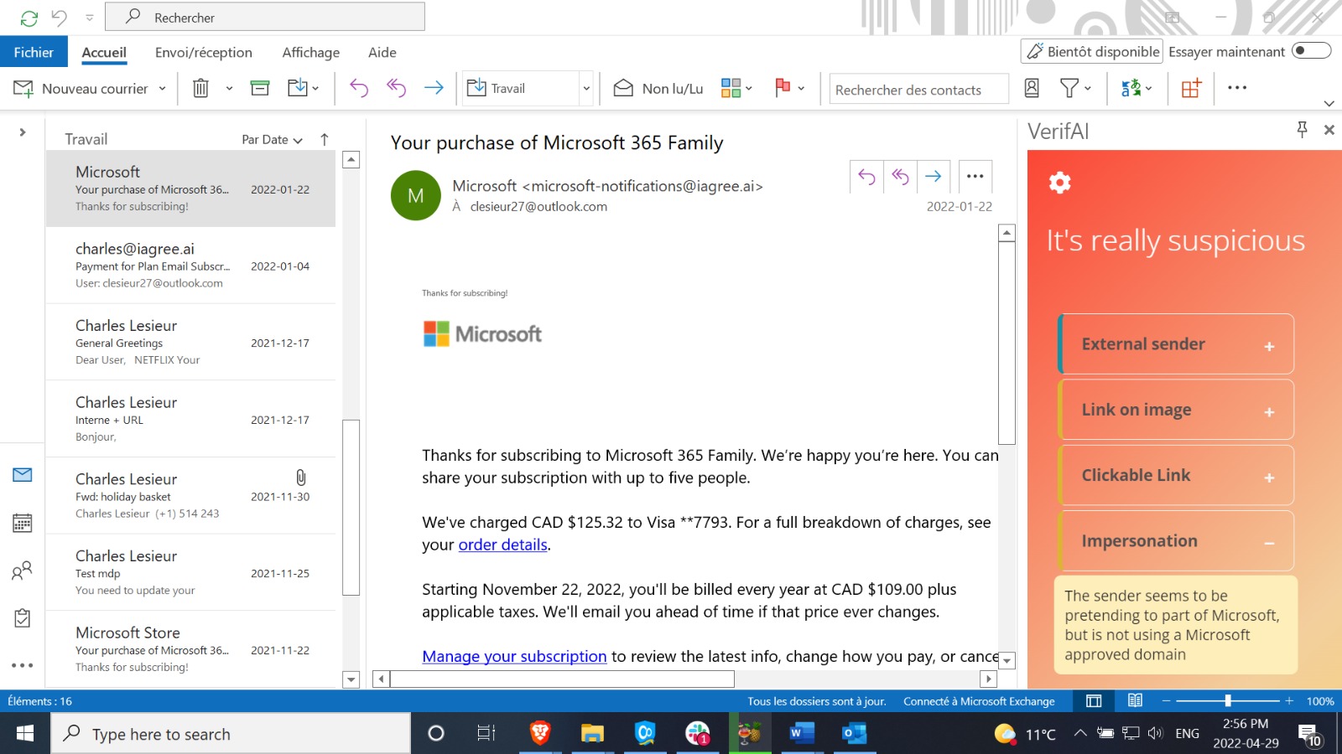Open VerifAI settings gear icon
1342x754 pixels.
coord(1060,183)
